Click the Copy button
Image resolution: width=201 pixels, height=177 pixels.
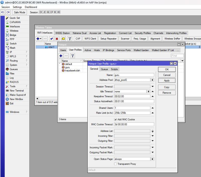point(167,87)
